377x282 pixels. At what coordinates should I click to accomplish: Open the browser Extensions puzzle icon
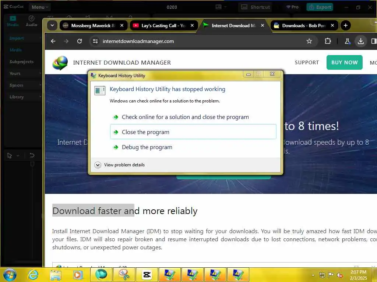tap(328, 41)
